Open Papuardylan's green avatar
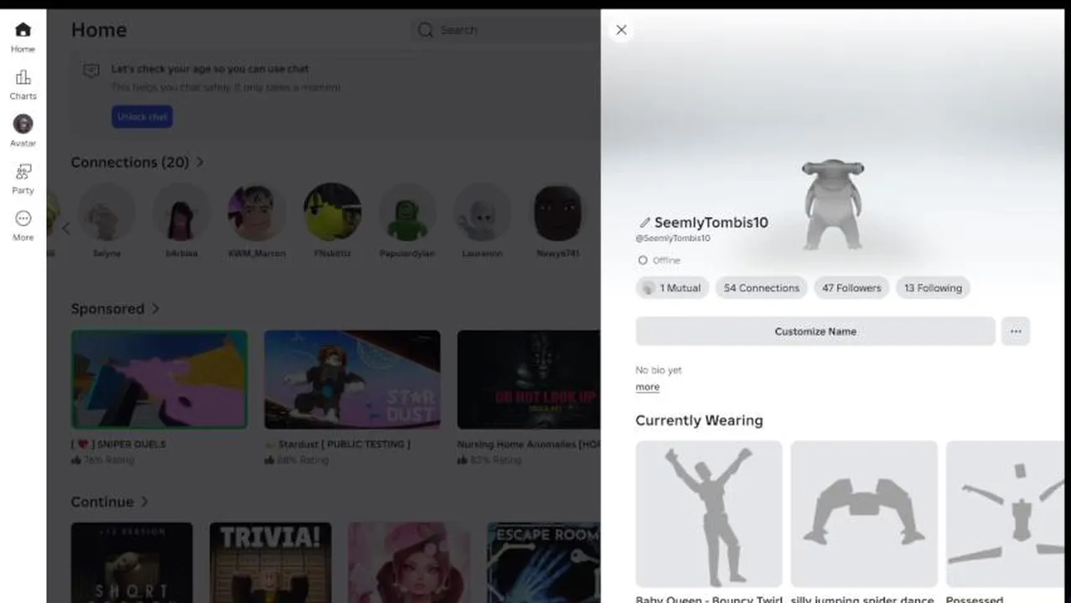1071x603 pixels. (x=407, y=213)
